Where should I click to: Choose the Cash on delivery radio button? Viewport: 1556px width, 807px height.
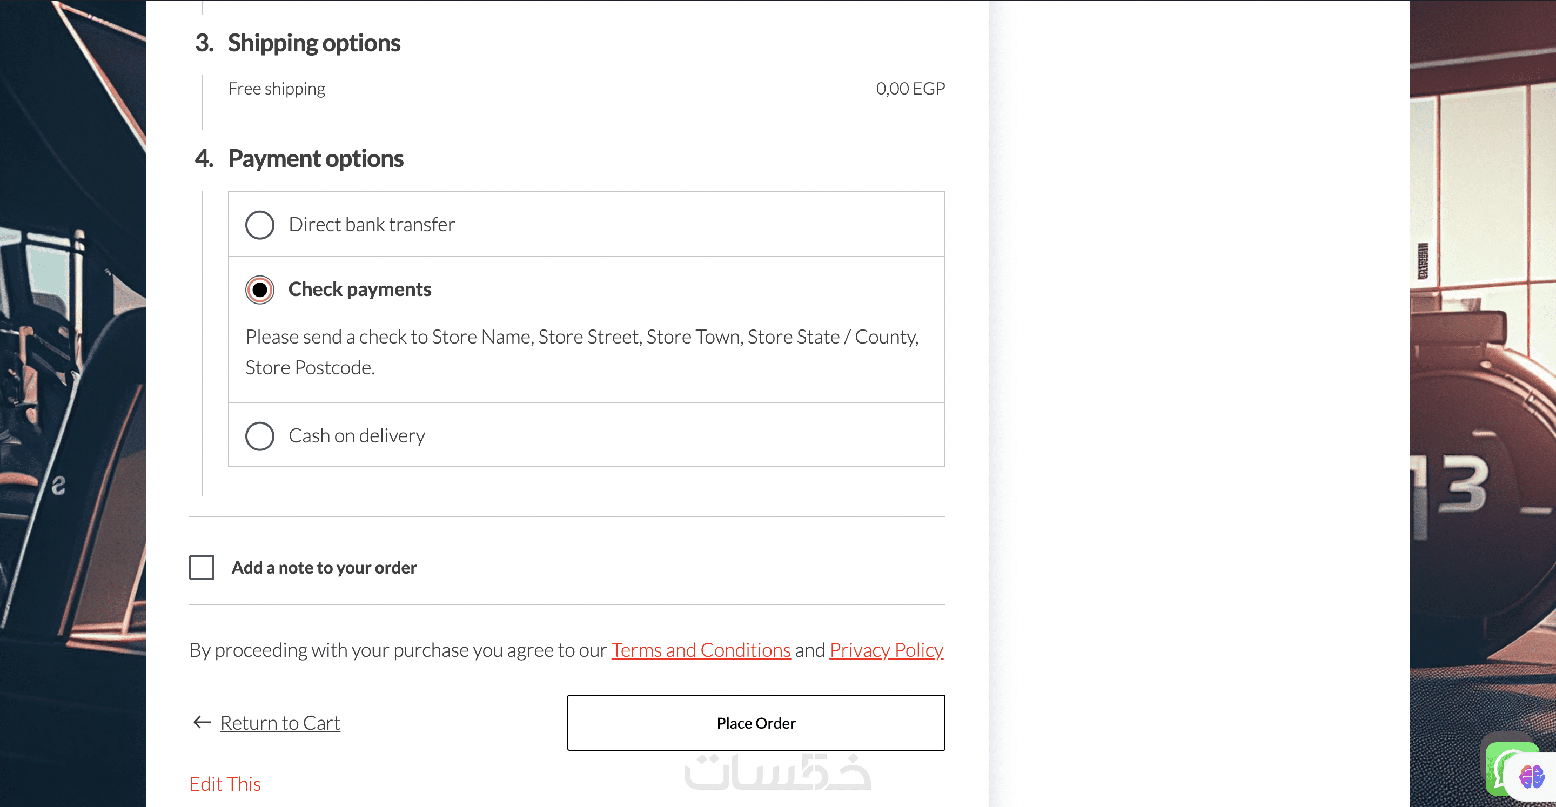tap(260, 436)
